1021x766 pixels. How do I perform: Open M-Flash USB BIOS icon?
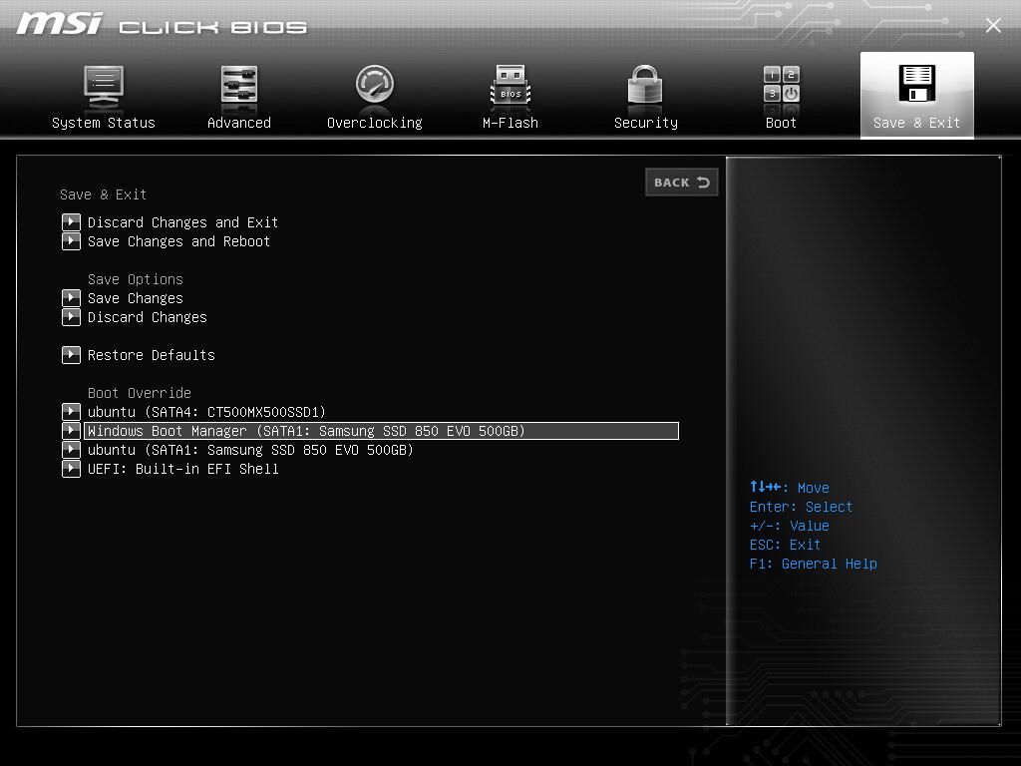click(510, 85)
